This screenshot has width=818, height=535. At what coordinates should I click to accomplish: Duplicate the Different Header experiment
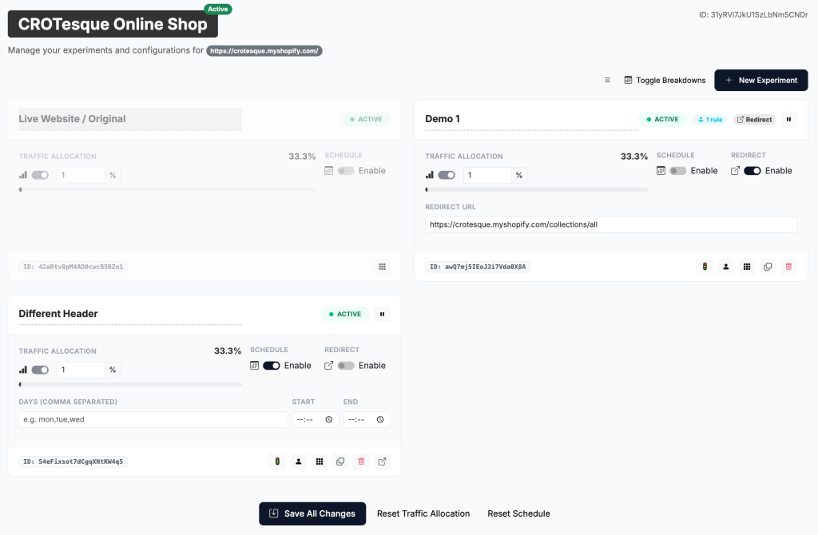click(x=340, y=462)
